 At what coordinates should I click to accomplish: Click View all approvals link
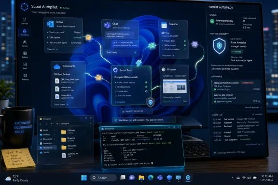[x=253, y=107]
